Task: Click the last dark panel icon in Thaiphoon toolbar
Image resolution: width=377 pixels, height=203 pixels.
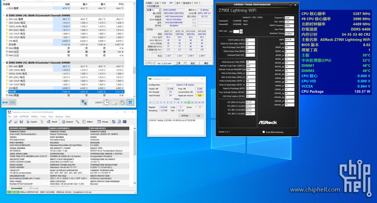Action: 125,122
